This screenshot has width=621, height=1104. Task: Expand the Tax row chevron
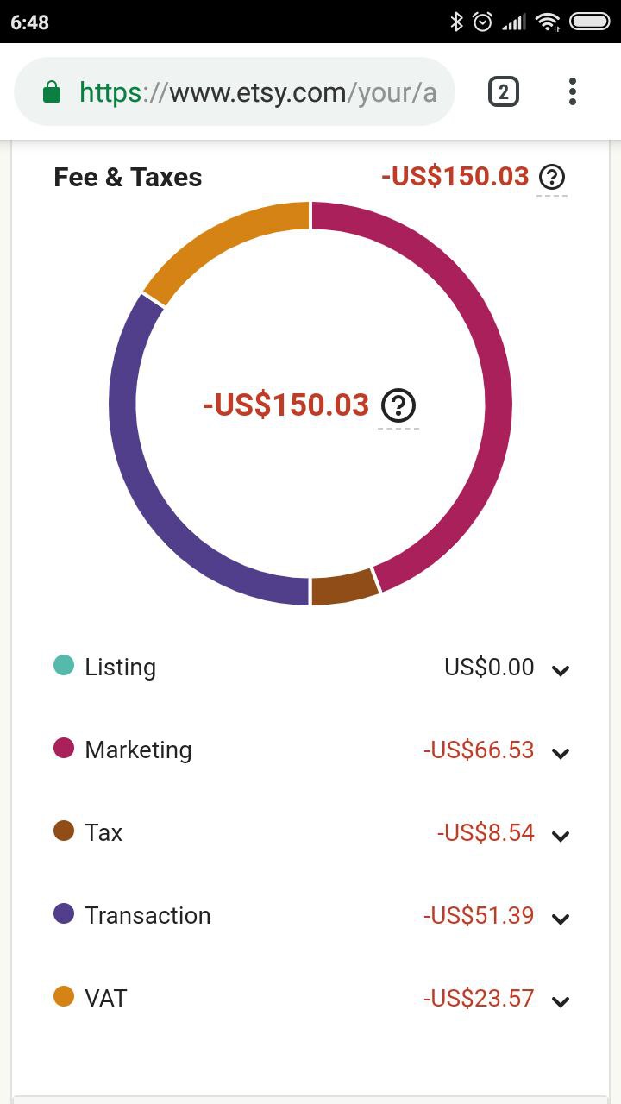click(561, 837)
